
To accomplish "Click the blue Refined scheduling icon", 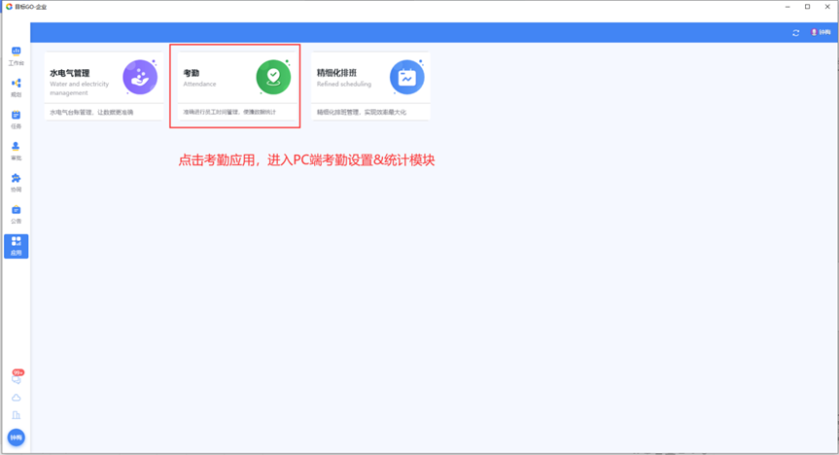I will (x=406, y=78).
